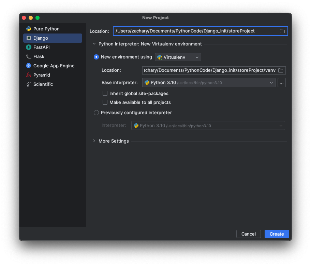Open the Virtualenv environment type dropdown
The image size is (311, 266).
(x=178, y=57)
